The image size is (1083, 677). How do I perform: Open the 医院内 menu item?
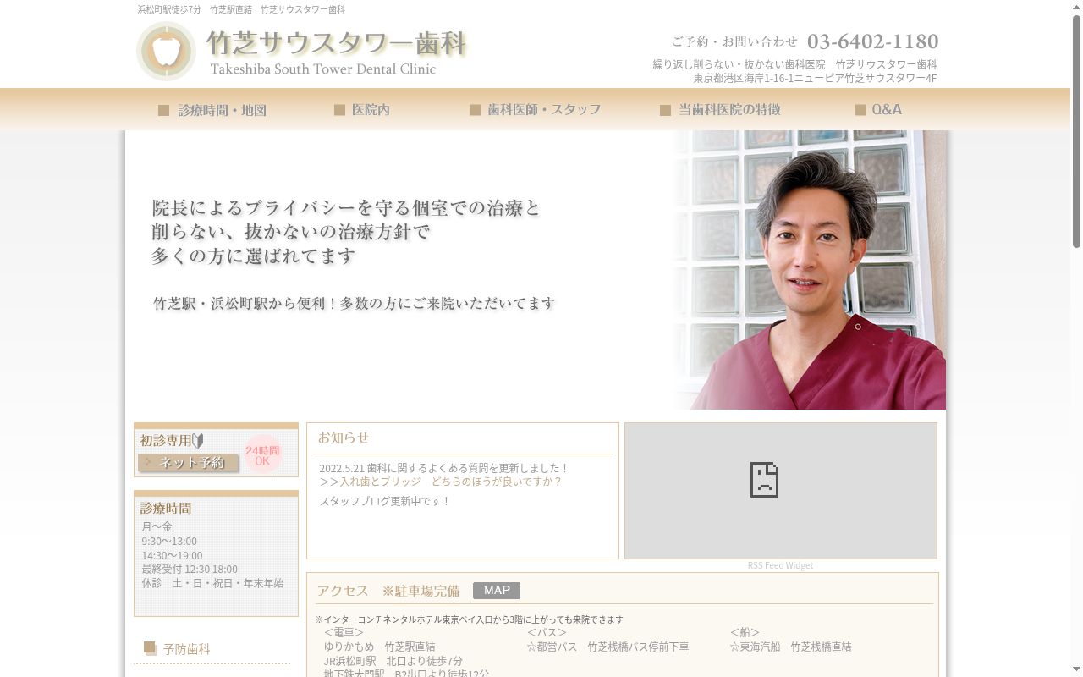[x=362, y=110]
